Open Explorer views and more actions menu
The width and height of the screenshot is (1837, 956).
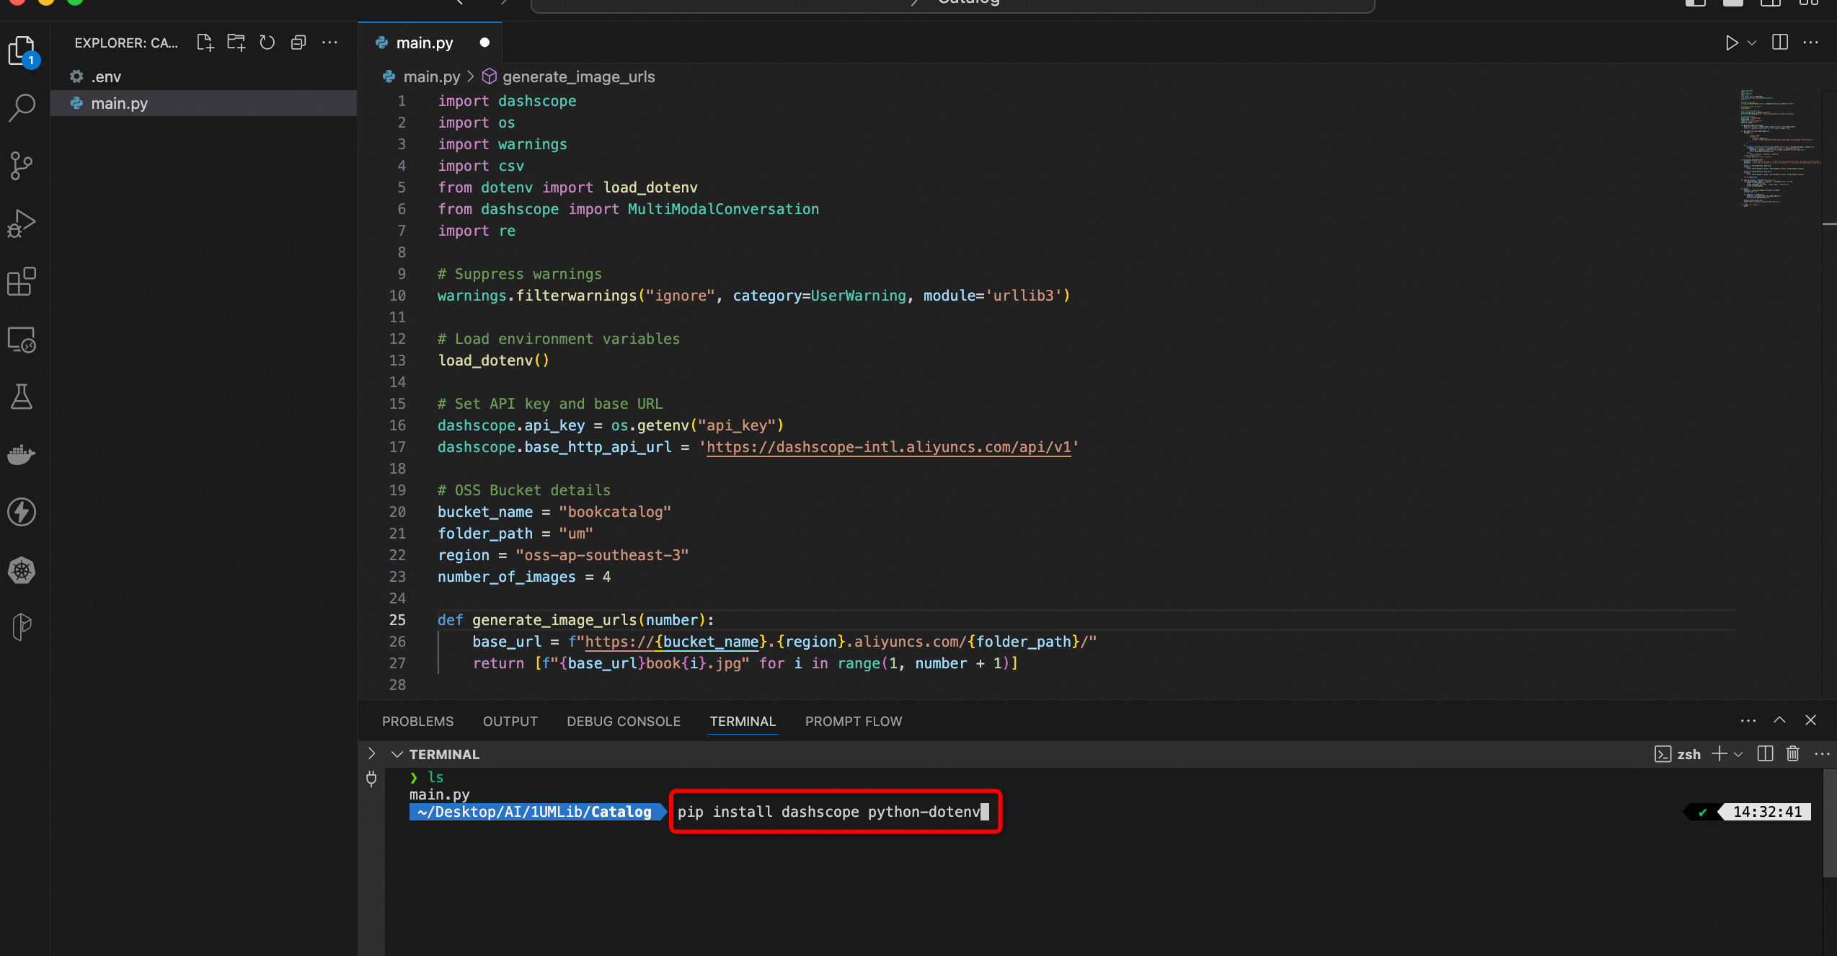point(330,43)
